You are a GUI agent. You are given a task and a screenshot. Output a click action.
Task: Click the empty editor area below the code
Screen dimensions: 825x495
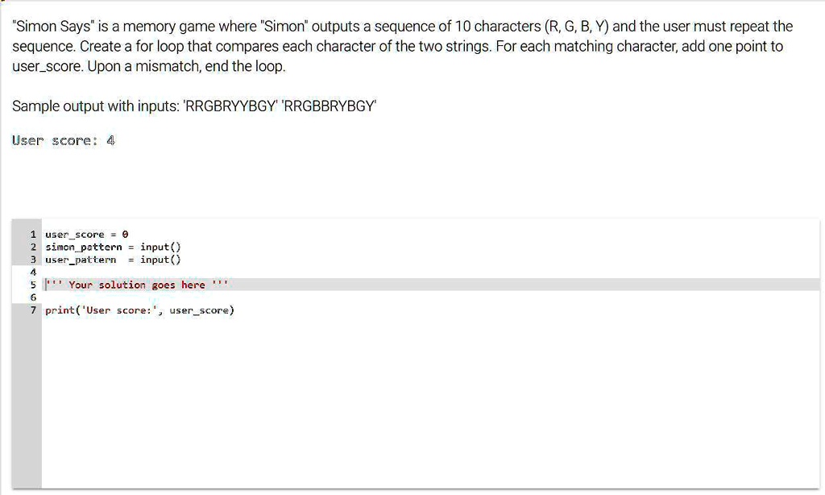(403, 403)
